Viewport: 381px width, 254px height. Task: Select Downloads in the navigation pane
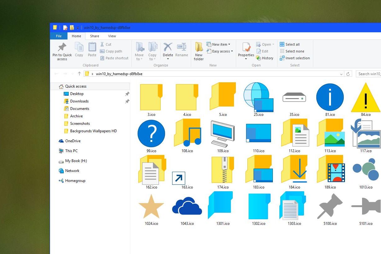tap(79, 101)
